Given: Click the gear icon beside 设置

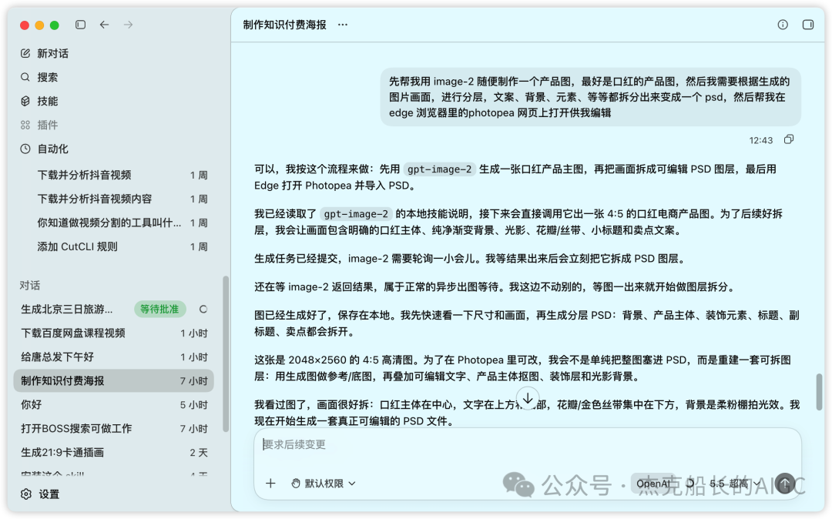Looking at the screenshot, I should (26, 494).
